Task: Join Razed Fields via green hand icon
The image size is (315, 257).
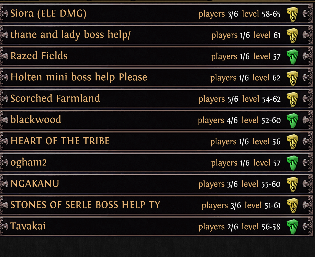Action: [x=292, y=57]
